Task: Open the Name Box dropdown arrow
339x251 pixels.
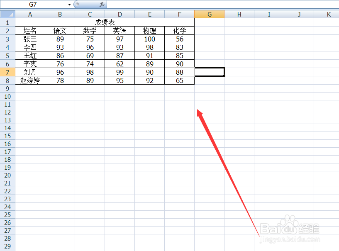Action: 69,4
